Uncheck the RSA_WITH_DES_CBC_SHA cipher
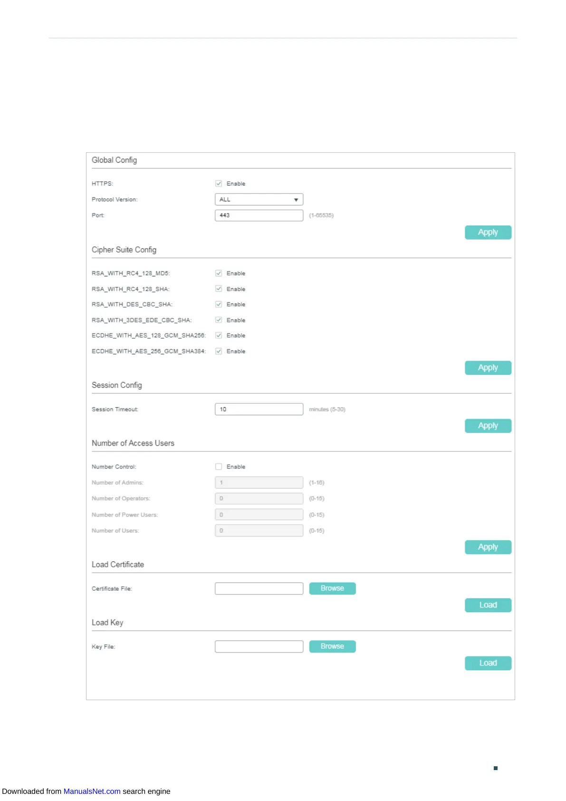The height and width of the screenshot is (801, 566). (x=219, y=304)
